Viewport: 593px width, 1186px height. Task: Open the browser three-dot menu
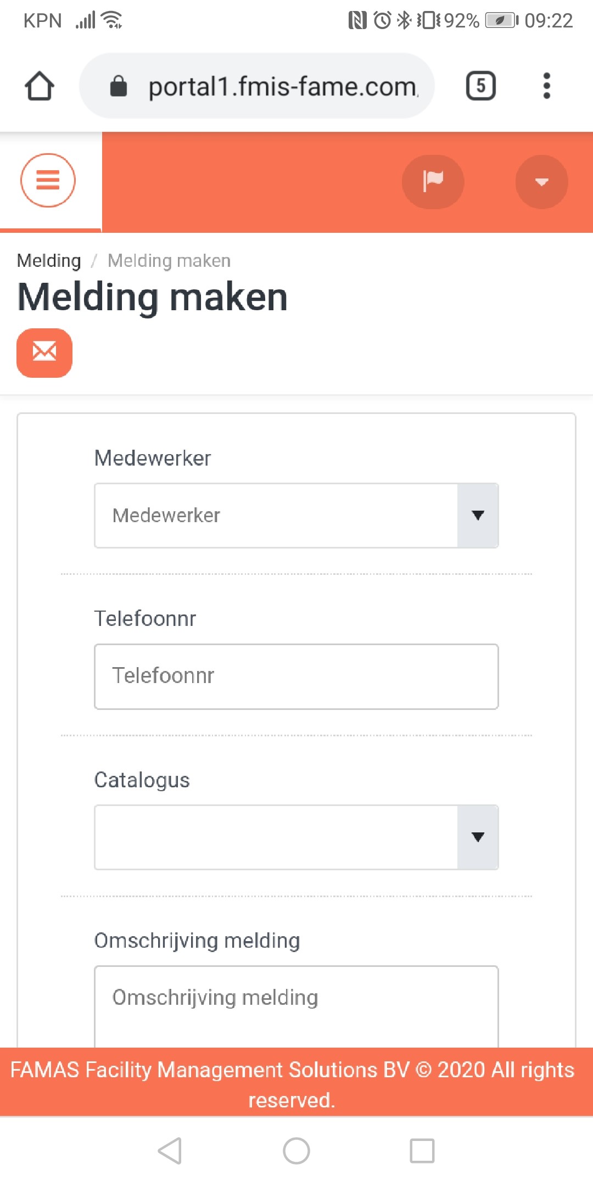click(546, 86)
